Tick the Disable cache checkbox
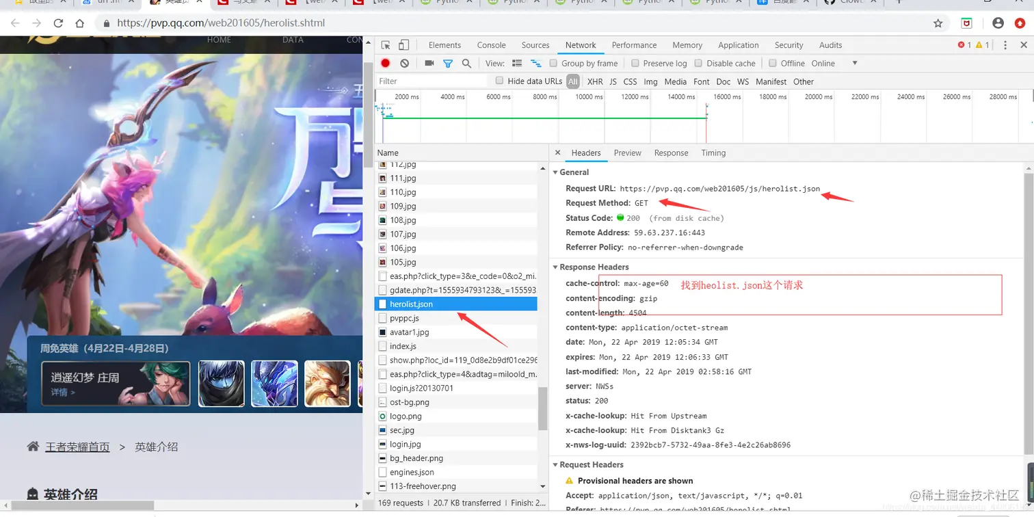The height and width of the screenshot is (517, 1034). pos(698,63)
